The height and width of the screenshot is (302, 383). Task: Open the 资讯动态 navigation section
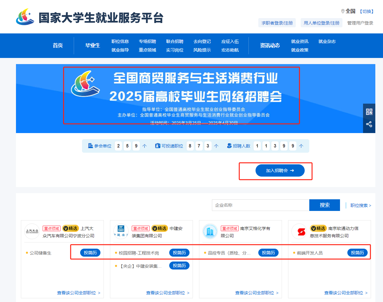[270, 45]
